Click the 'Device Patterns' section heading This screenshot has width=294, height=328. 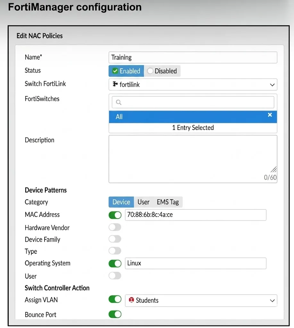[46, 190]
